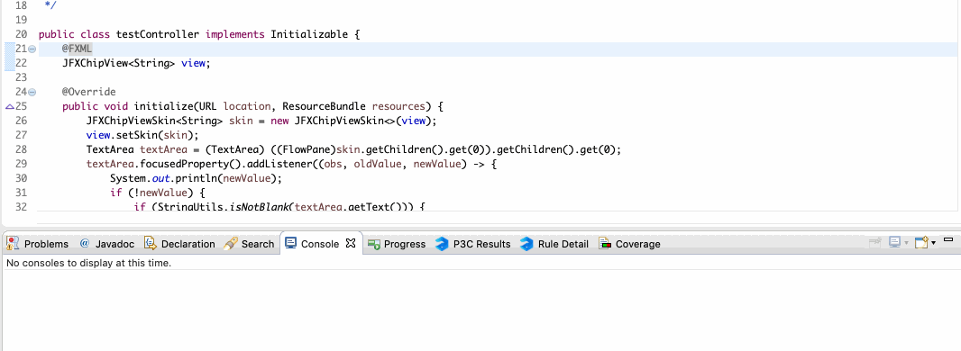The width and height of the screenshot is (961, 351).
Task: Switch to the P3C Results tab
Action: [472, 244]
